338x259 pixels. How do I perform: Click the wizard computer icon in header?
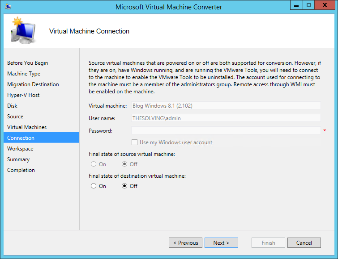coord(23,30)
